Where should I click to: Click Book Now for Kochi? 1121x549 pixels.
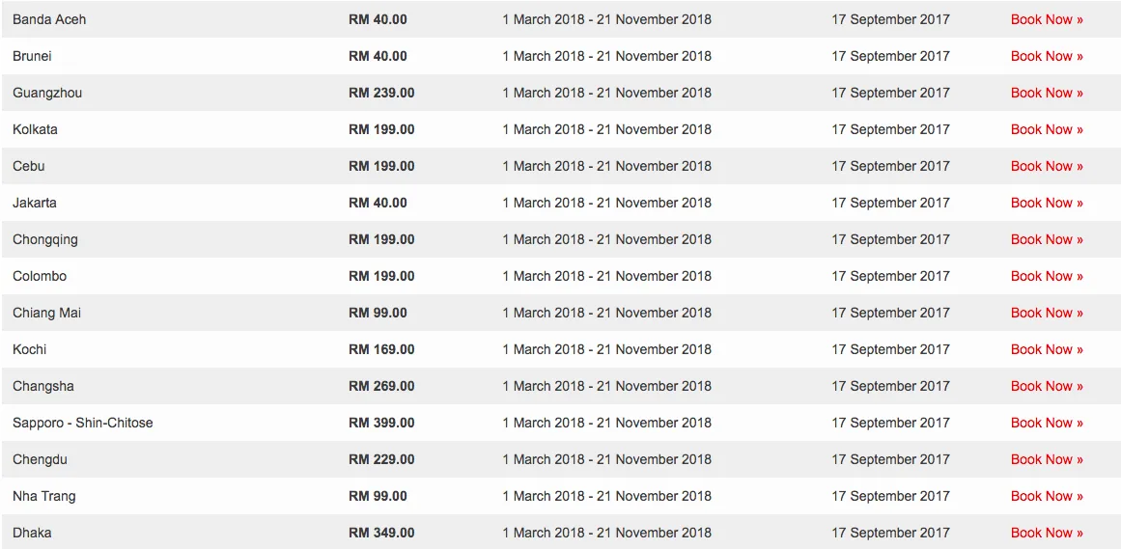1046,349
